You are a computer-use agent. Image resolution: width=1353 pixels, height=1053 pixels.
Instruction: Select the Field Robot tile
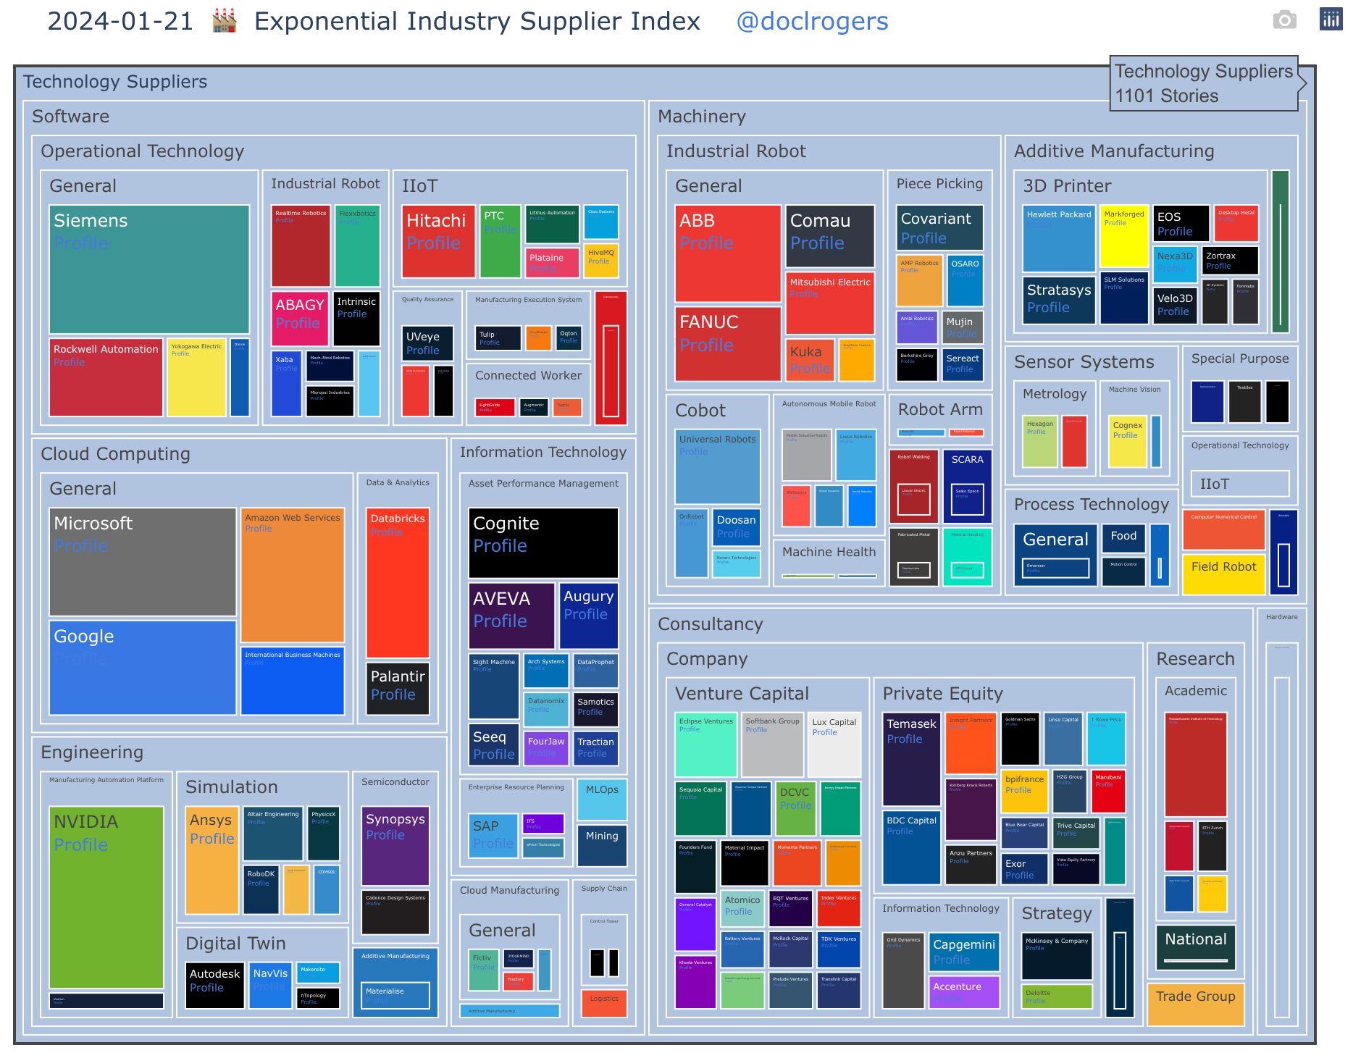[1224, 574]
